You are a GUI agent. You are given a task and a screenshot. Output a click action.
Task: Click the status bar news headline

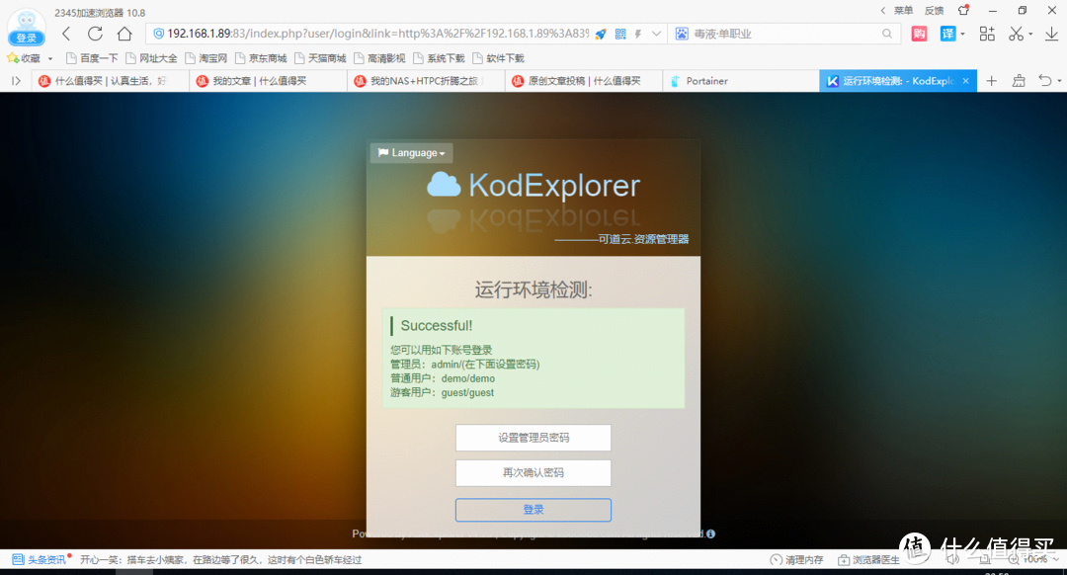(x=220, y=560)
